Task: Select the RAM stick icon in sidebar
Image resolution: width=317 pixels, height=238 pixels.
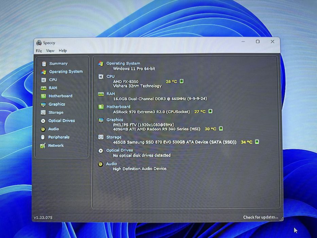Action: click(x=43, y=88)
